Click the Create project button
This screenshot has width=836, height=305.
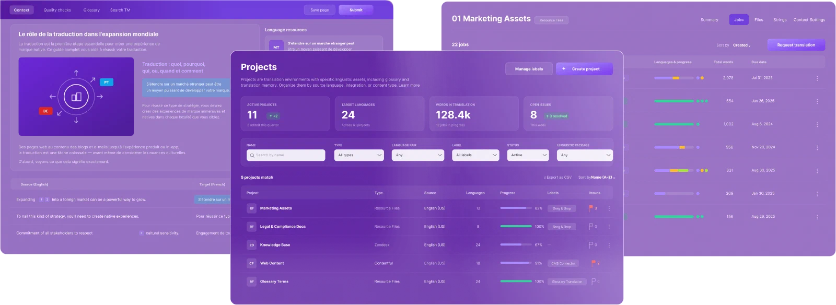click(584, 69)
